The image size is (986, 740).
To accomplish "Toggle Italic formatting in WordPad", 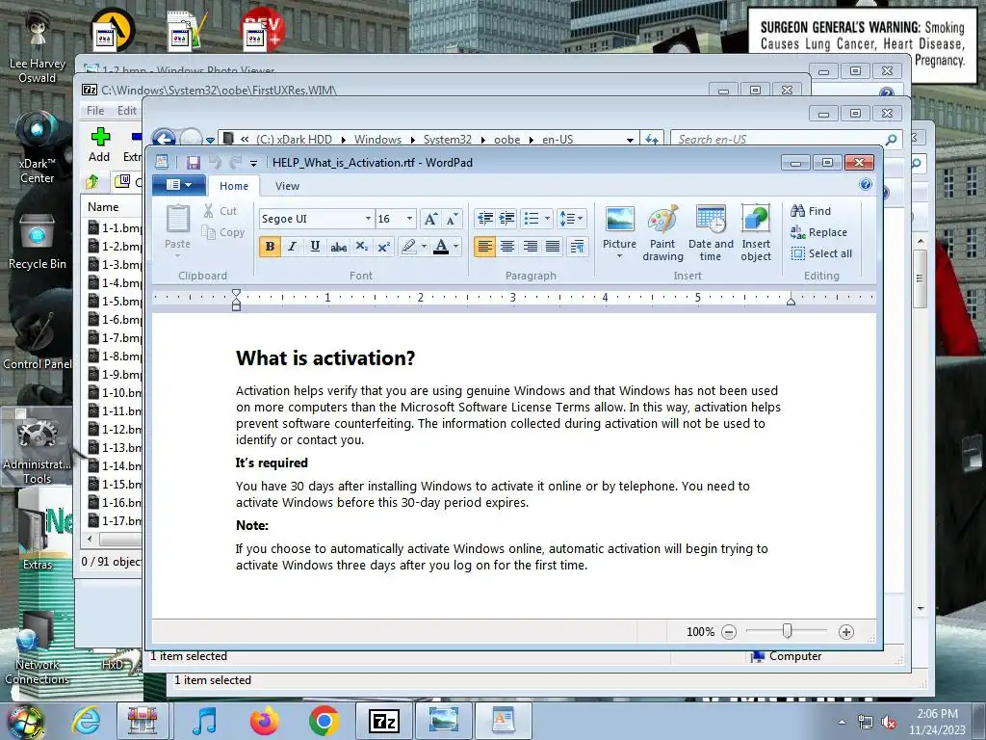I will click(x=293, y=247).
